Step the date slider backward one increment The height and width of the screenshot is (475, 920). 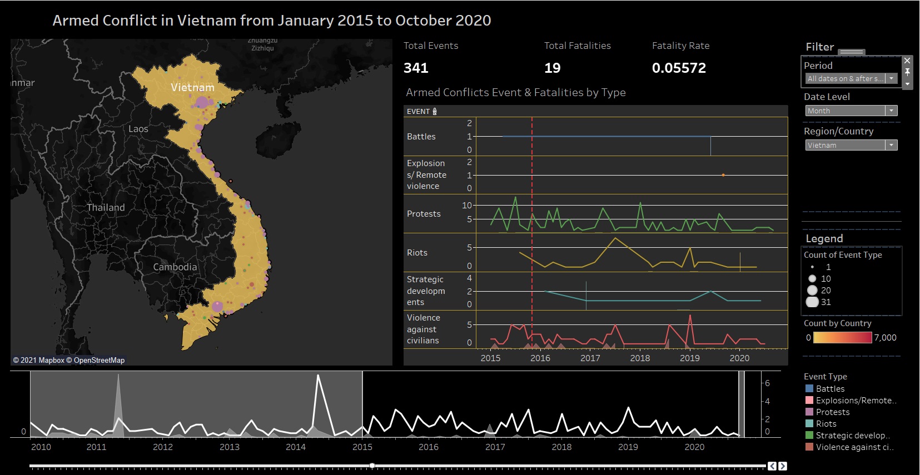pos(772,466)
